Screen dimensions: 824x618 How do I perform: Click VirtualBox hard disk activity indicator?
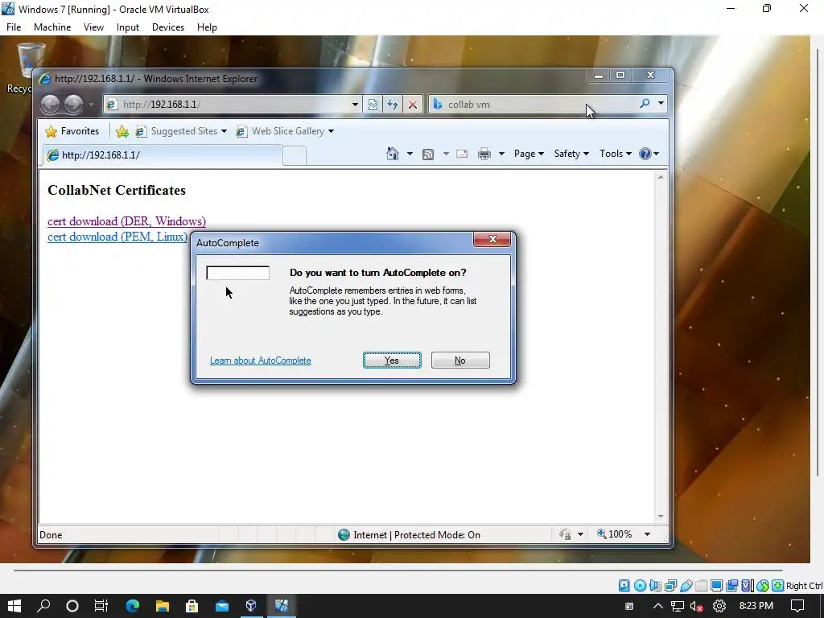point(624,586)
